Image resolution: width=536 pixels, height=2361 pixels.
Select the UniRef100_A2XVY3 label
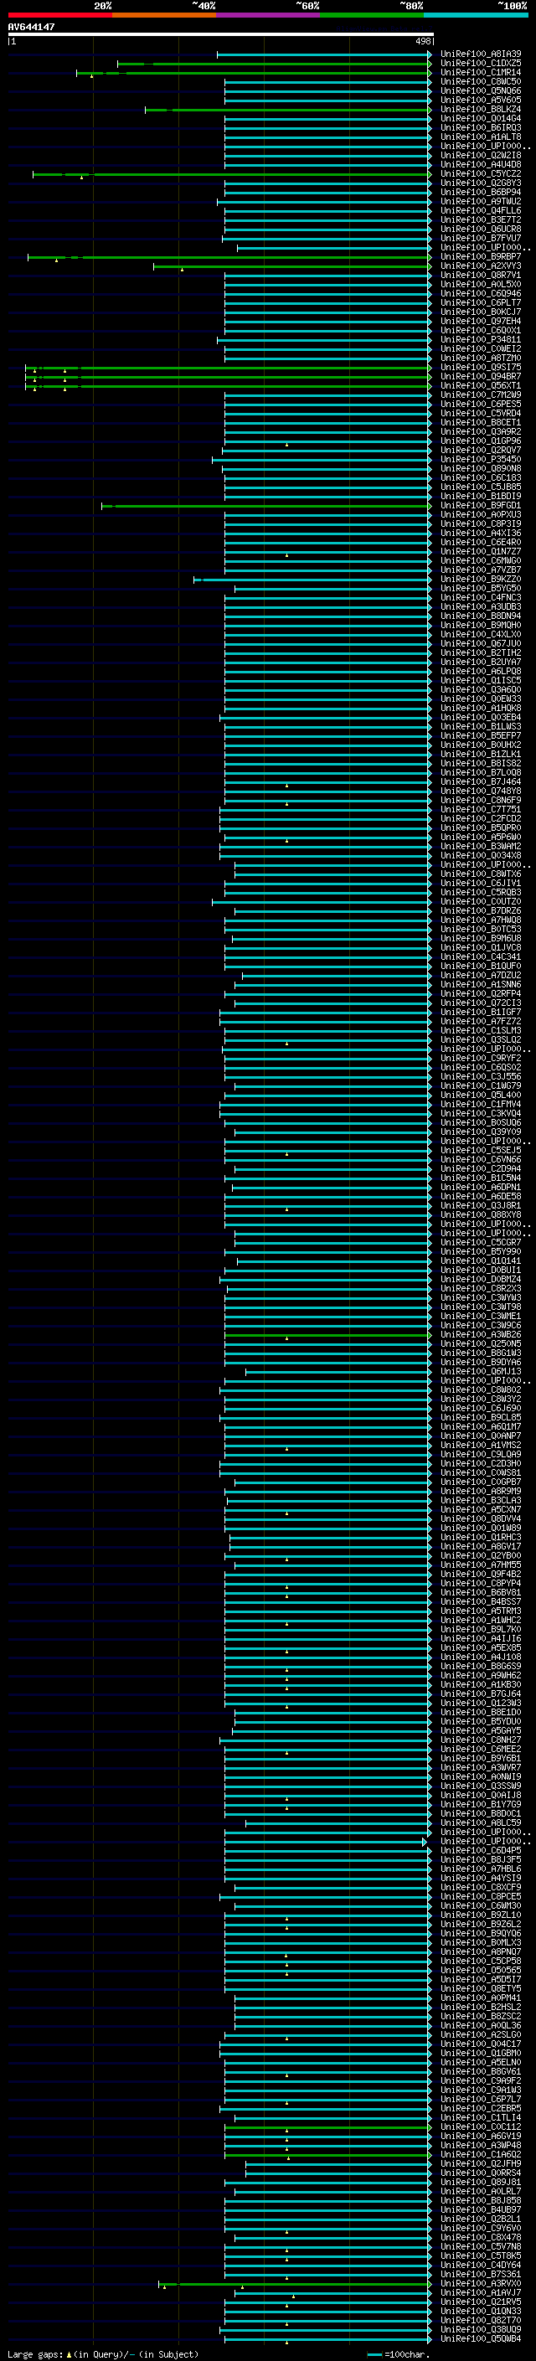(480, 265)
